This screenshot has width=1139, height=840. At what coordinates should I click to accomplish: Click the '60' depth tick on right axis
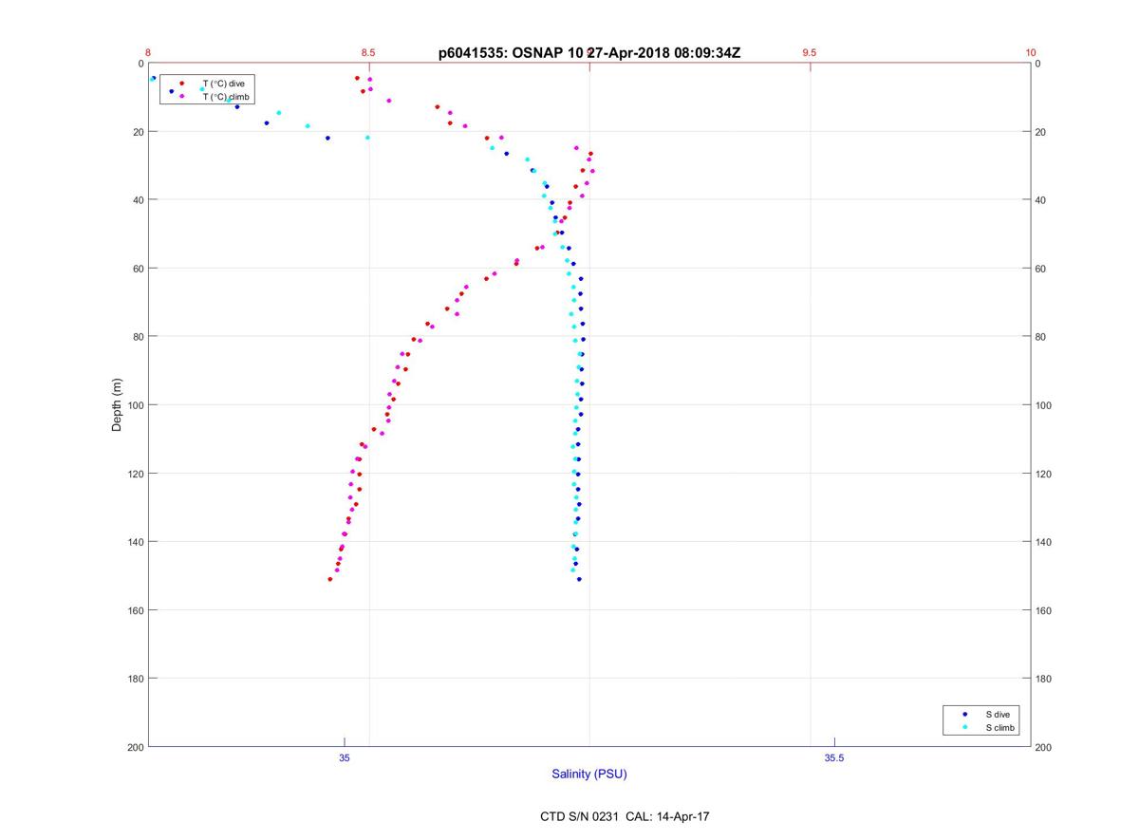[1040, 269]
